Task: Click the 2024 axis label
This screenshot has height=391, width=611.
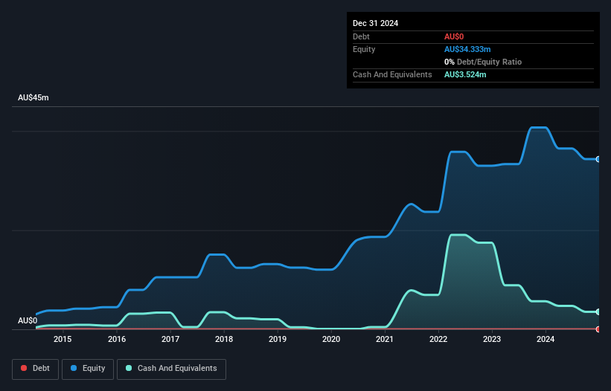Action: point(546,339)
